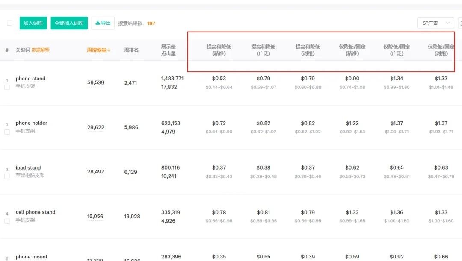The width and height of the screenshot is (462, 261).
Task: Click keyword phone holder
Action: point(32,123)
